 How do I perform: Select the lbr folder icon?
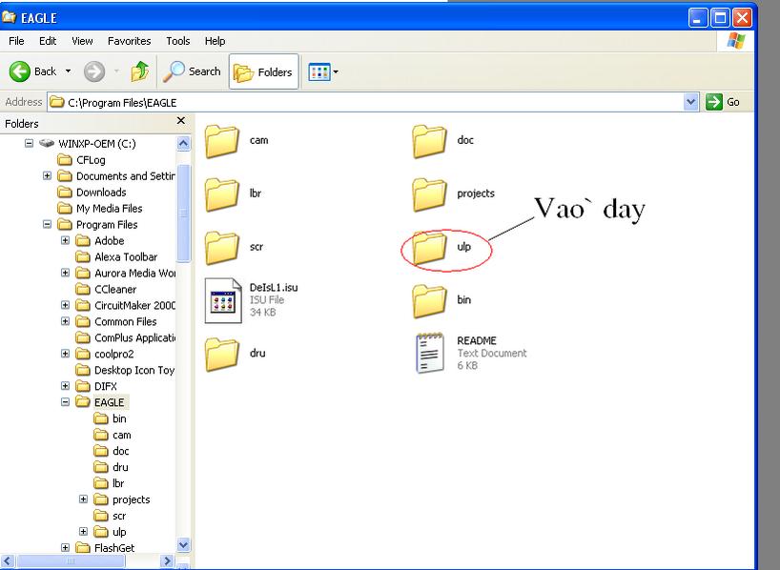point(222,194)
